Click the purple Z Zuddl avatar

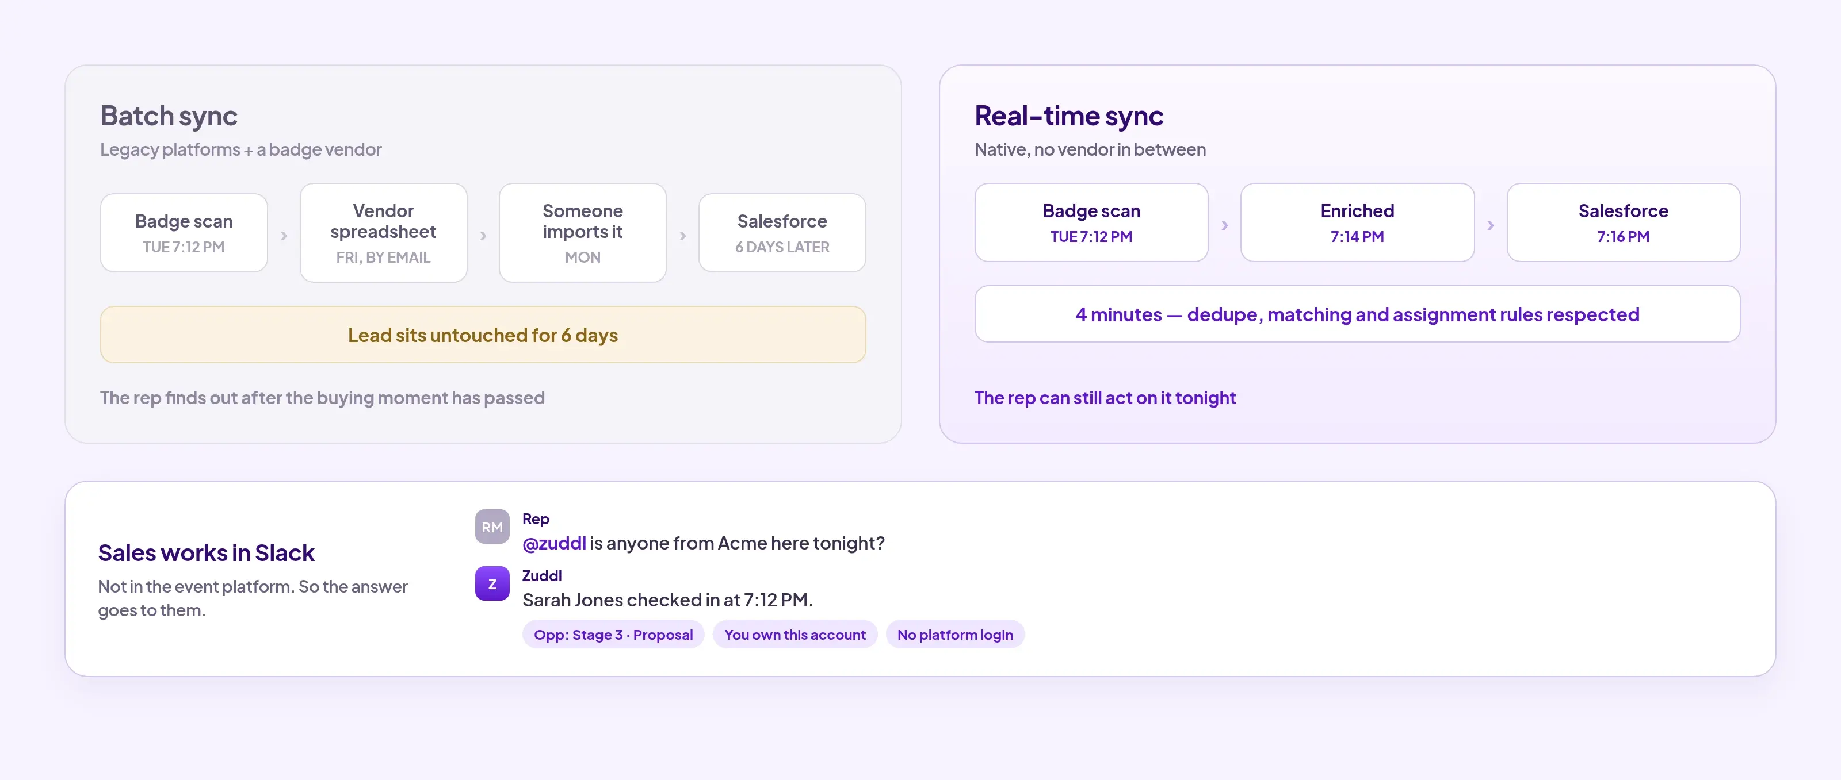[492, 583]
